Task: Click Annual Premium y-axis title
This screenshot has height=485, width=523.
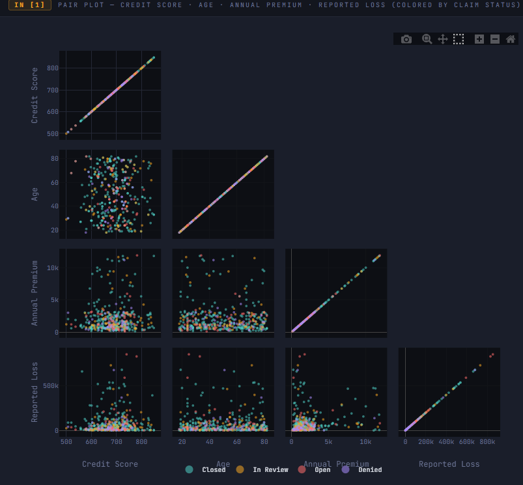Action: coord(35,293)
